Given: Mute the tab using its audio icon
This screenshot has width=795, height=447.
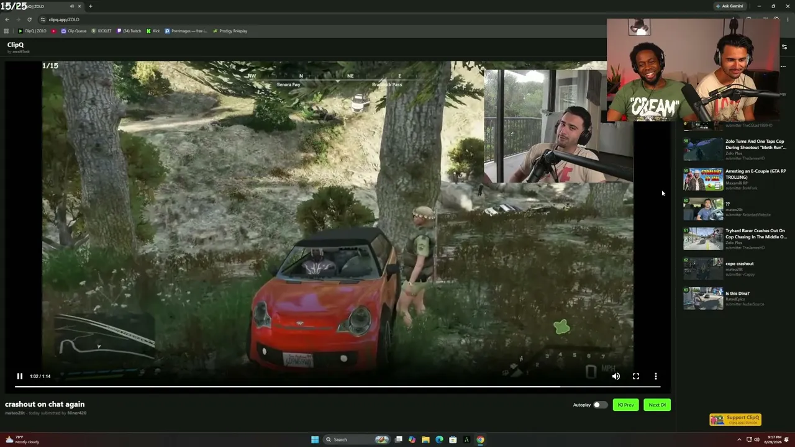Looking at the screenshot, I should pyautogui.click(x=72, y=6).
